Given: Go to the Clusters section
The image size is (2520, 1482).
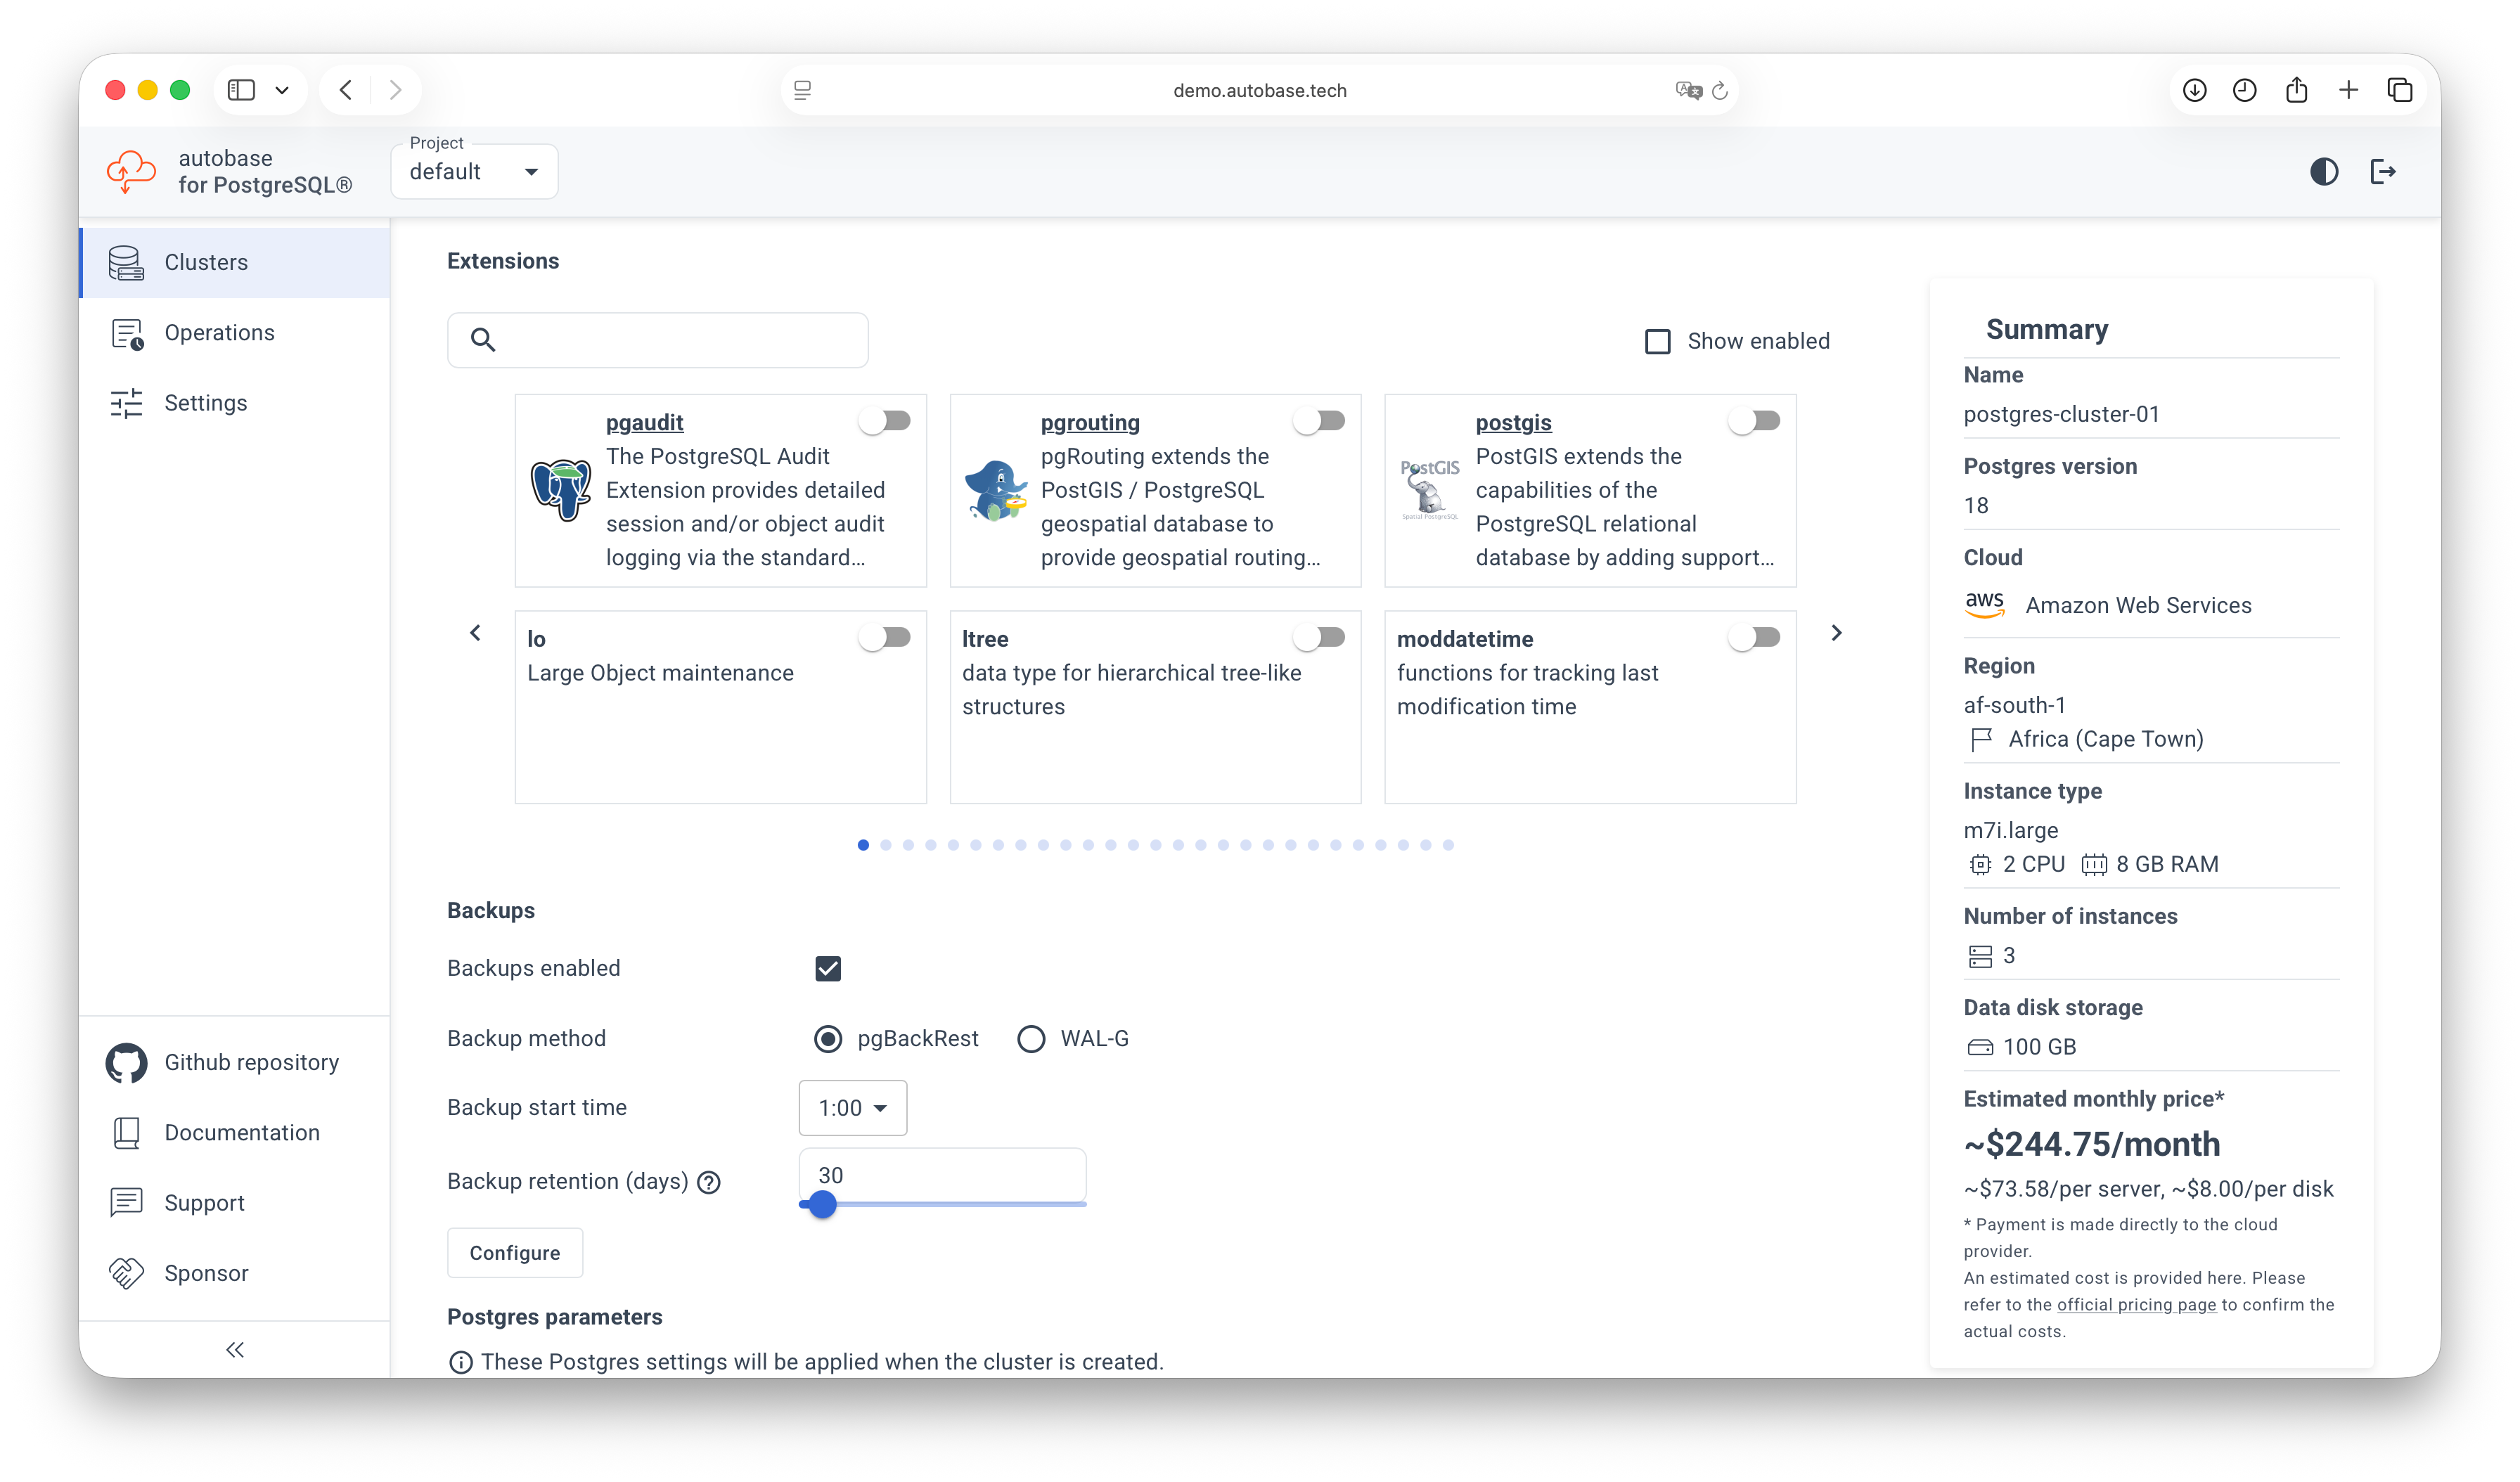Looking at the screenshot, I should pos(206,262).
